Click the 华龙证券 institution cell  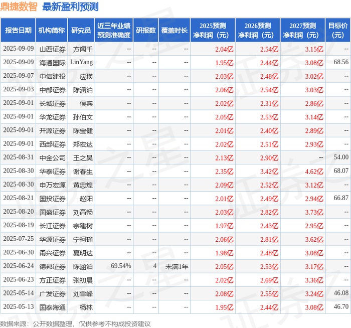pyautogui.click(x=52, y=117)
